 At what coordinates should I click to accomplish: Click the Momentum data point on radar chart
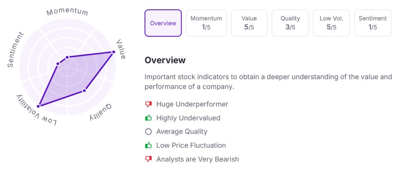pos(68,57)
